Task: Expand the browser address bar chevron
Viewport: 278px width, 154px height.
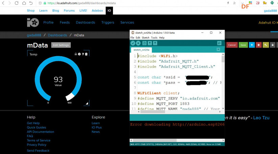Action: coord(242,3)
